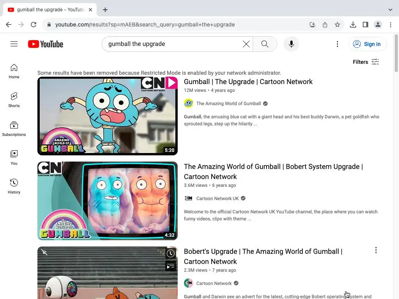This screenshot has width=399, height=299.
Task: Go forward in browser history
Action: (x=21, y=25)
